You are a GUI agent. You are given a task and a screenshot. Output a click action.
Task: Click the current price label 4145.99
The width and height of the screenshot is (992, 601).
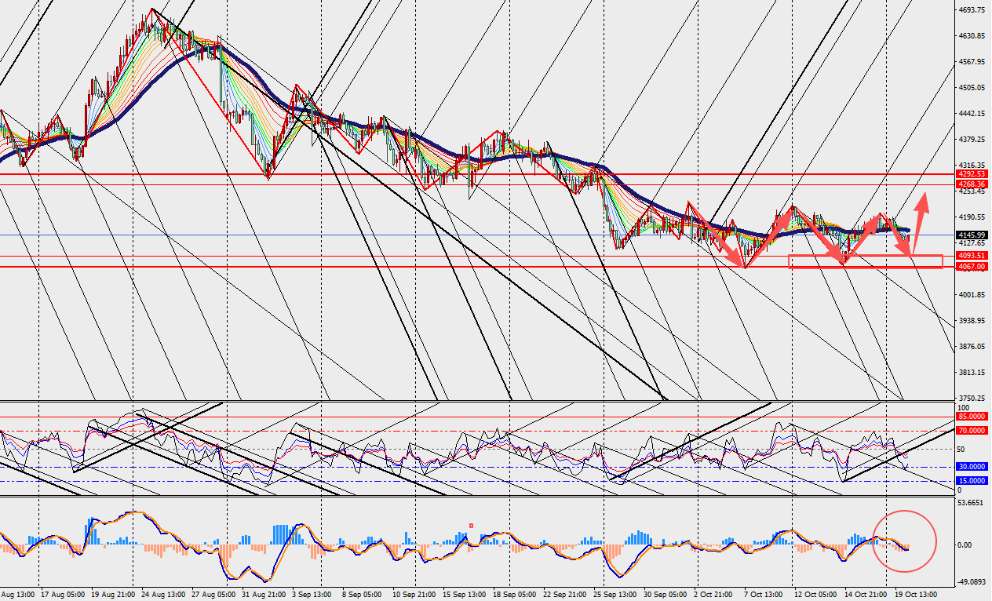tap(972, 235)
